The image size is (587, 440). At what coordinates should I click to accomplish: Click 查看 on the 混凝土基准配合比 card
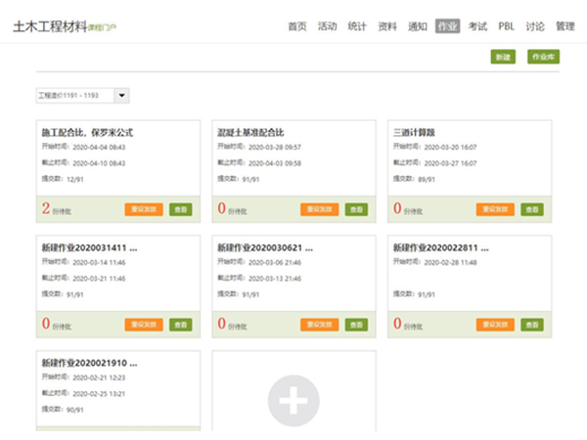point(356,209)
